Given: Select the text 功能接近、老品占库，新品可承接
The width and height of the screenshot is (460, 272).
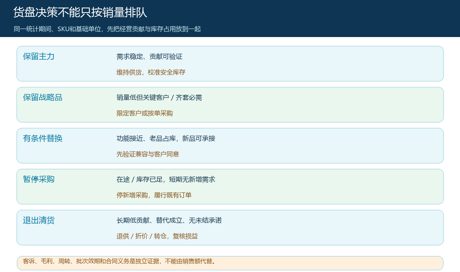Looking at the screenshot, I should click(x=166, y=139).
